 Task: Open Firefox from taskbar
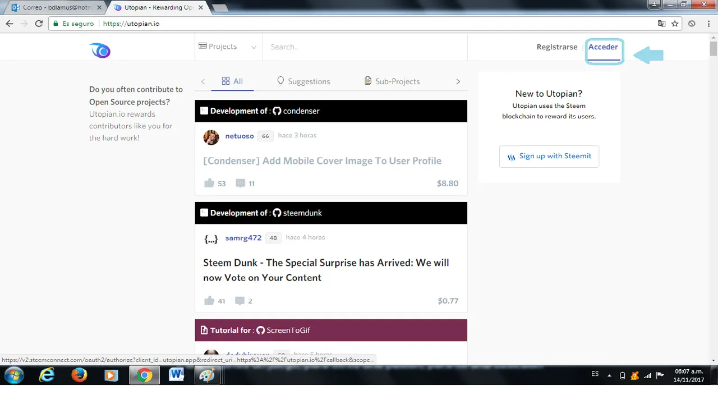tap(79, 375)
